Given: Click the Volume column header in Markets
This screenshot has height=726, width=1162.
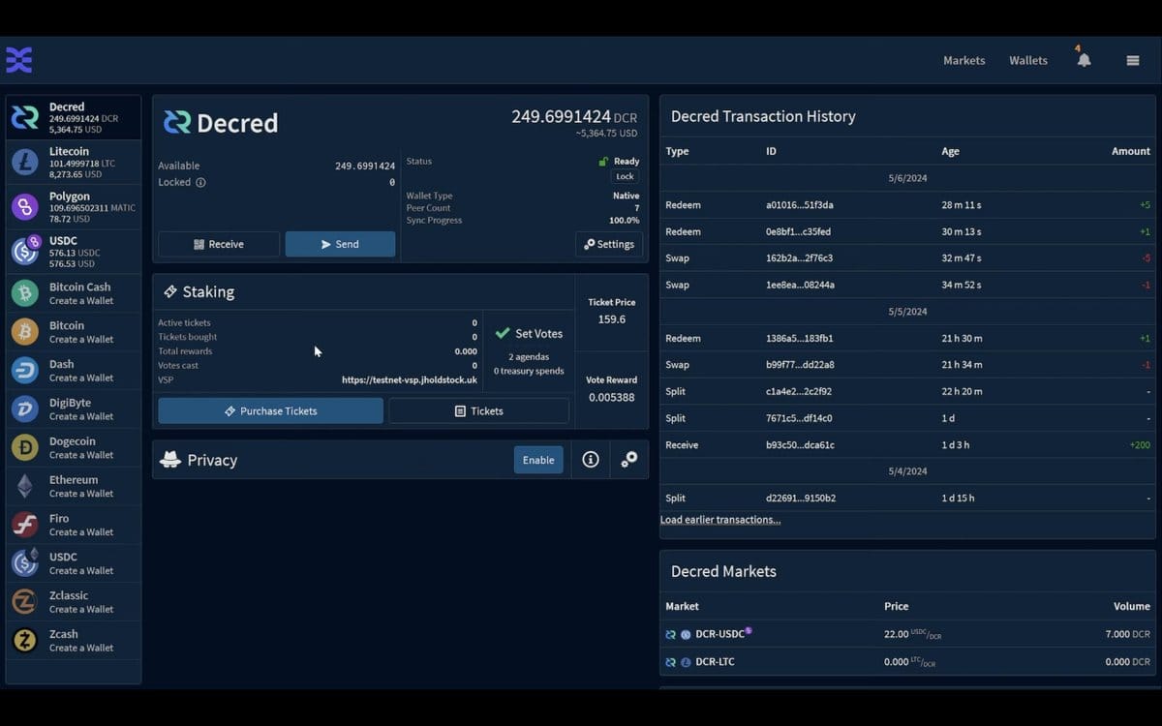Looking at the screenshot, I should [1132, 606].
